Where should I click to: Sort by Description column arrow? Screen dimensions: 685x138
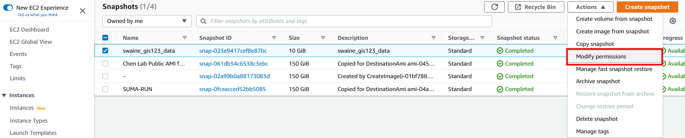click(x=434, y=38)
